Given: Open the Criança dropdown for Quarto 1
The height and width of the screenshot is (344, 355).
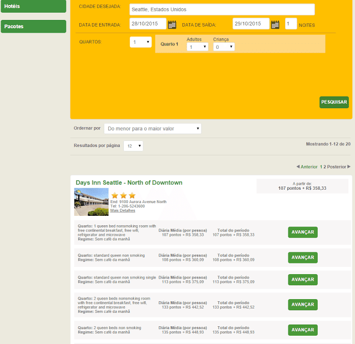Looking at the screenshot, I should [224, 47].
